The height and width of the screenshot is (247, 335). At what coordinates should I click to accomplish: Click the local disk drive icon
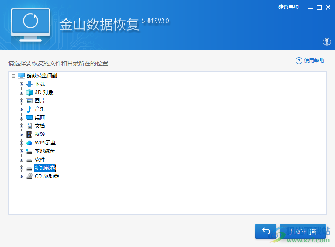point(29,151)
